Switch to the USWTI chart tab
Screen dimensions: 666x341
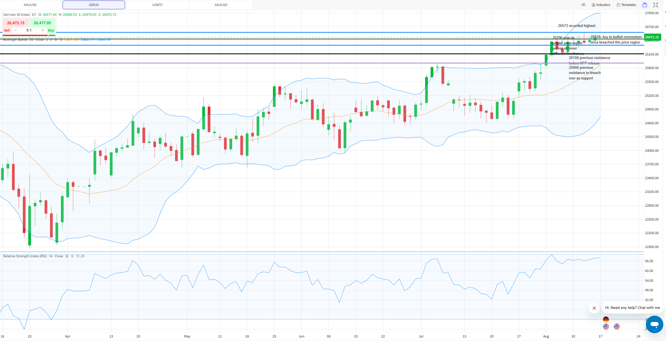point(157,5)
